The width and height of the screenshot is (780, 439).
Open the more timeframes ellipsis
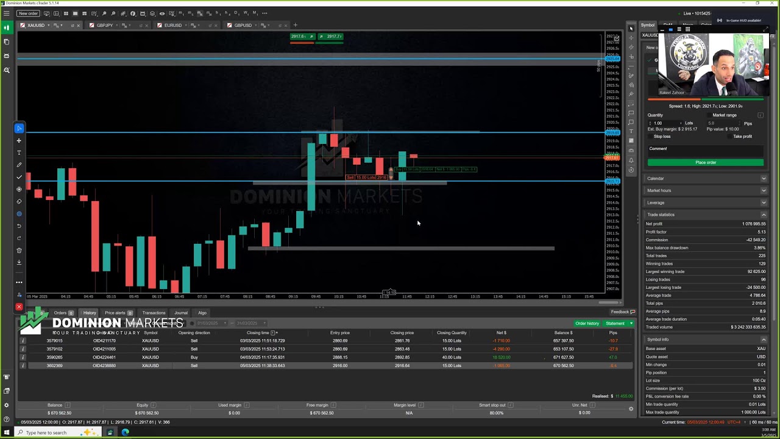(x=264, y=13)
